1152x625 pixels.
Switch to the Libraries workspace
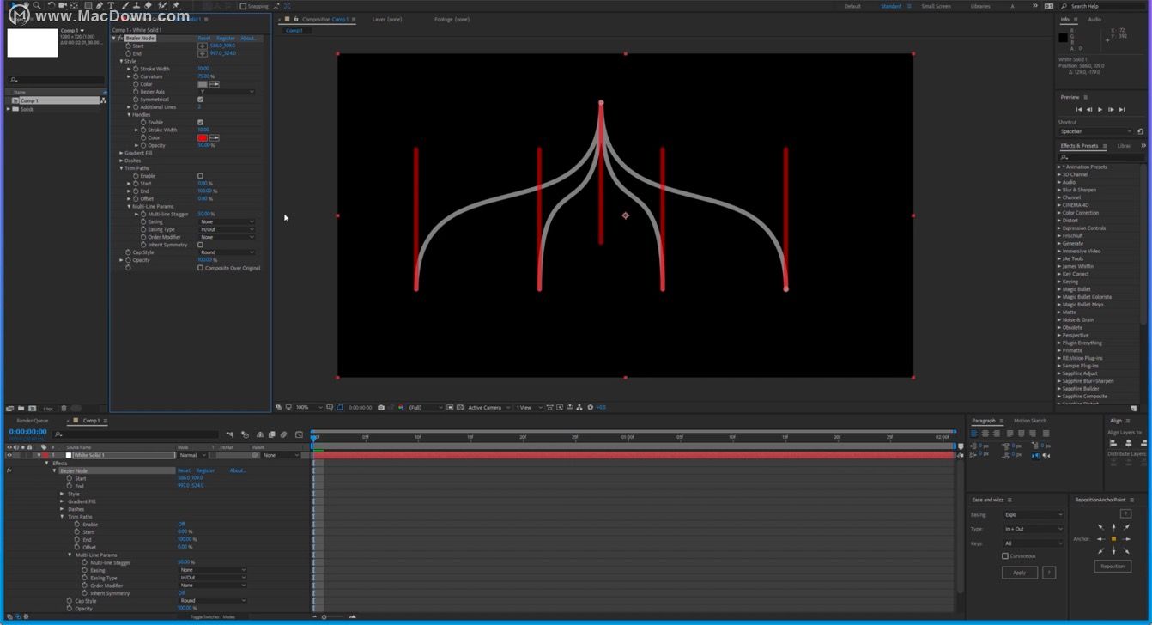980,6
